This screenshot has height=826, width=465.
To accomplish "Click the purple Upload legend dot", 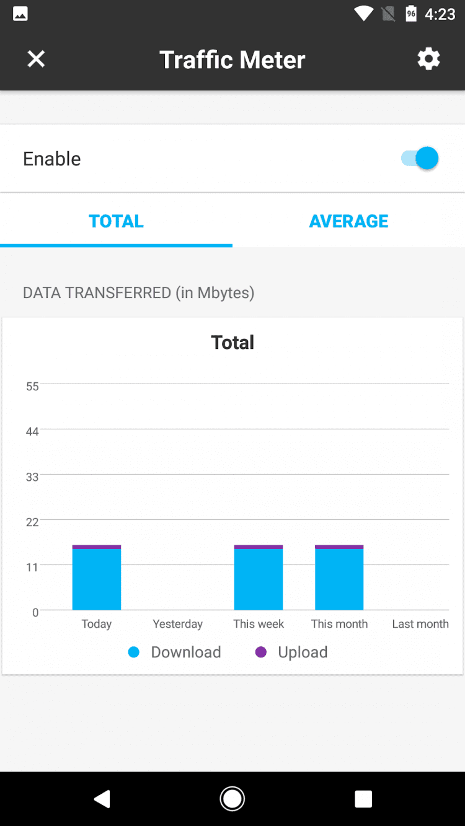I will pyautogui.click(x=261, y=652).
